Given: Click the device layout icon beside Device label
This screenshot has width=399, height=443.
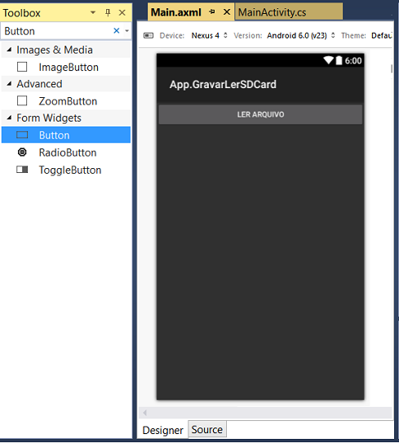Looking at the screenshot, I should pyautogui.click(x=149, y=35).
